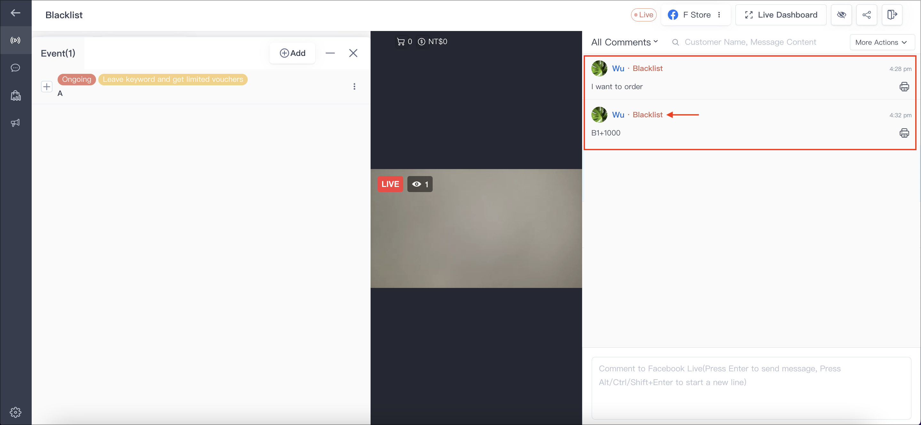This screenshot has height=425, width=921.
Task: Open the chat messages sidebar icon
Action: (x=15, y=68)
